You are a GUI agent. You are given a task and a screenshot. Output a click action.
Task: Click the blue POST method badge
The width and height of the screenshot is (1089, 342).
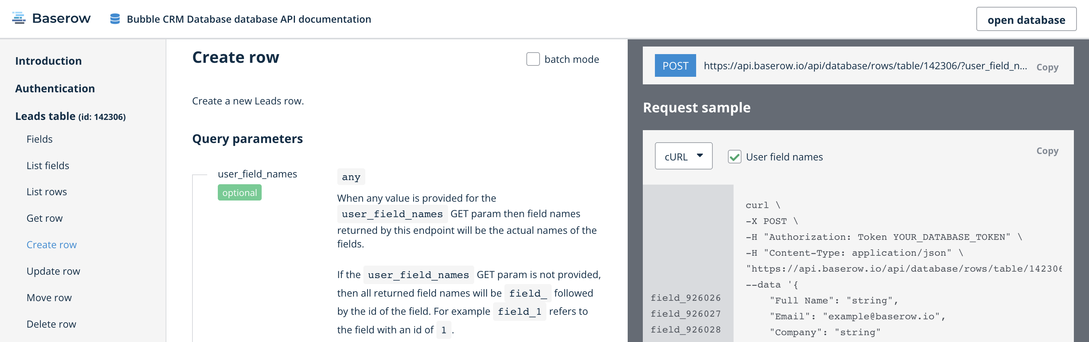pyautogui.click(x=675, y=66)
